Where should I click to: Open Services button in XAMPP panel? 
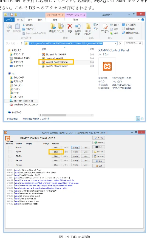pos(99,156)
